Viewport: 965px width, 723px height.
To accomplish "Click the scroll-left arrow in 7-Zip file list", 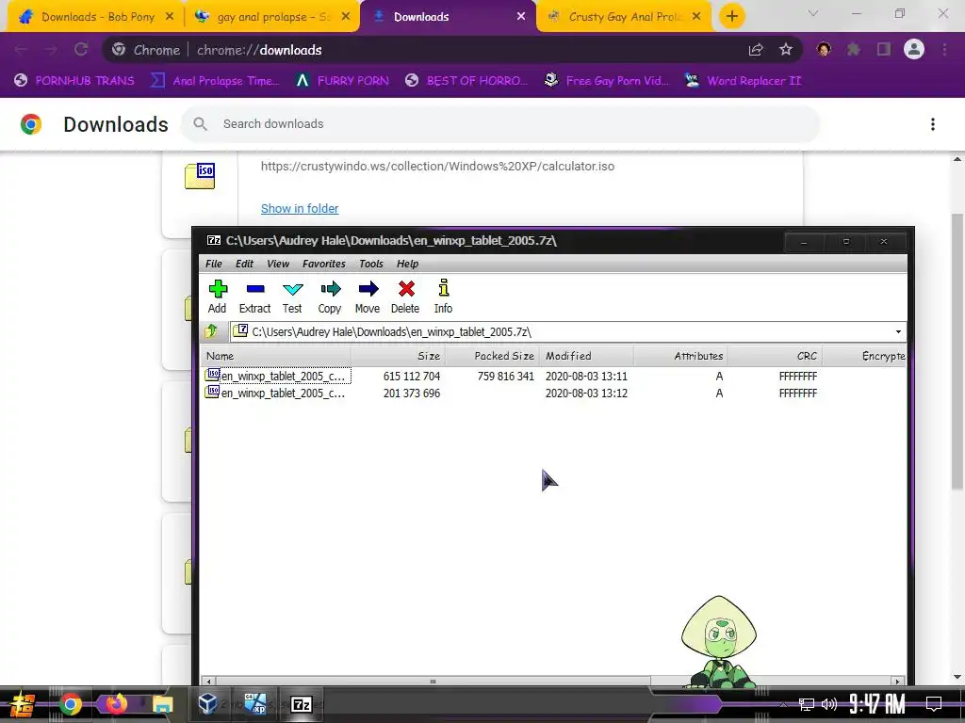I will [208, 682].
